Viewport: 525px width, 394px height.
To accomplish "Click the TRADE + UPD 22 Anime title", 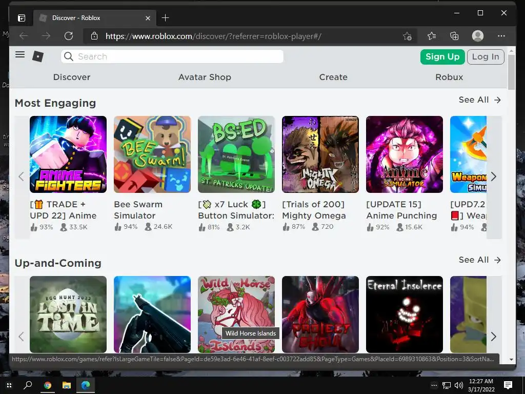I will click(63, 210).
